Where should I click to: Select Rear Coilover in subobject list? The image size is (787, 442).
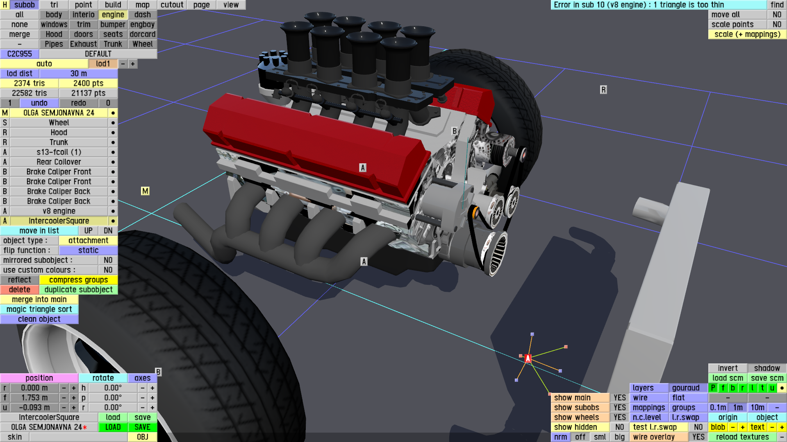[x=59, y=162]
